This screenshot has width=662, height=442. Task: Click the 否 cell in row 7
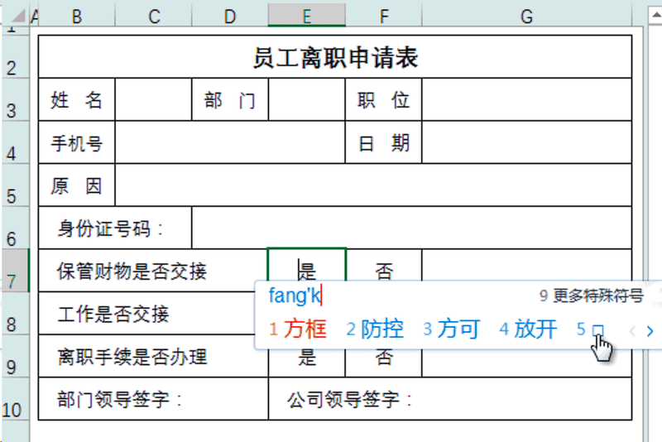(x=383, y=265)
